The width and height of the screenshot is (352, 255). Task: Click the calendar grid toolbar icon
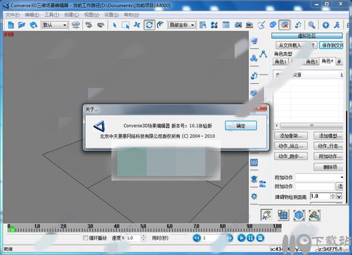[226, 25]
